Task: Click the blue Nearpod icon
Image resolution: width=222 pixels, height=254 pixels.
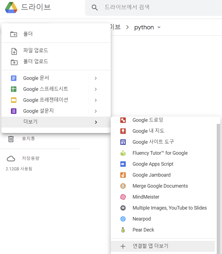Action: click(x=123, y=219)
